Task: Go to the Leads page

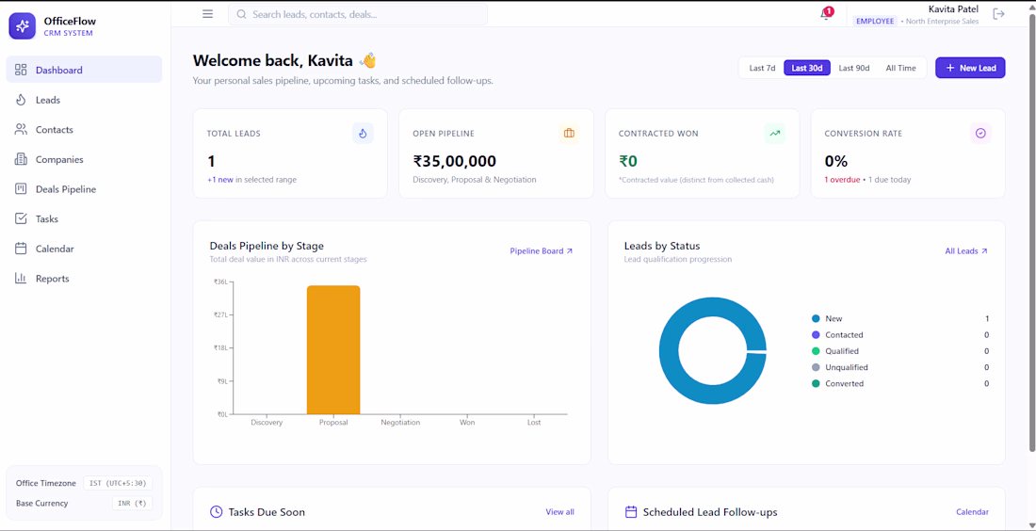Action: click(84, 100)
